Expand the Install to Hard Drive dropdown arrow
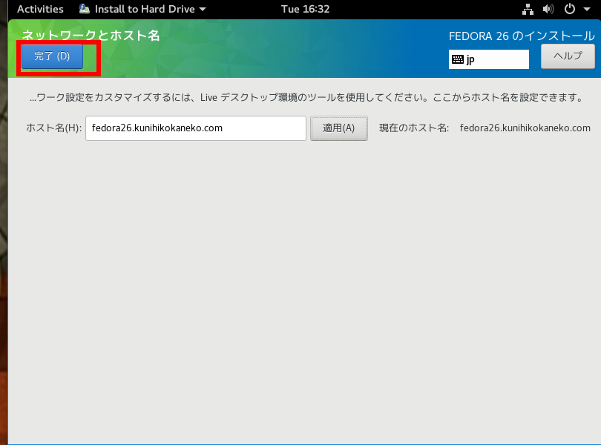 point(203,9)
